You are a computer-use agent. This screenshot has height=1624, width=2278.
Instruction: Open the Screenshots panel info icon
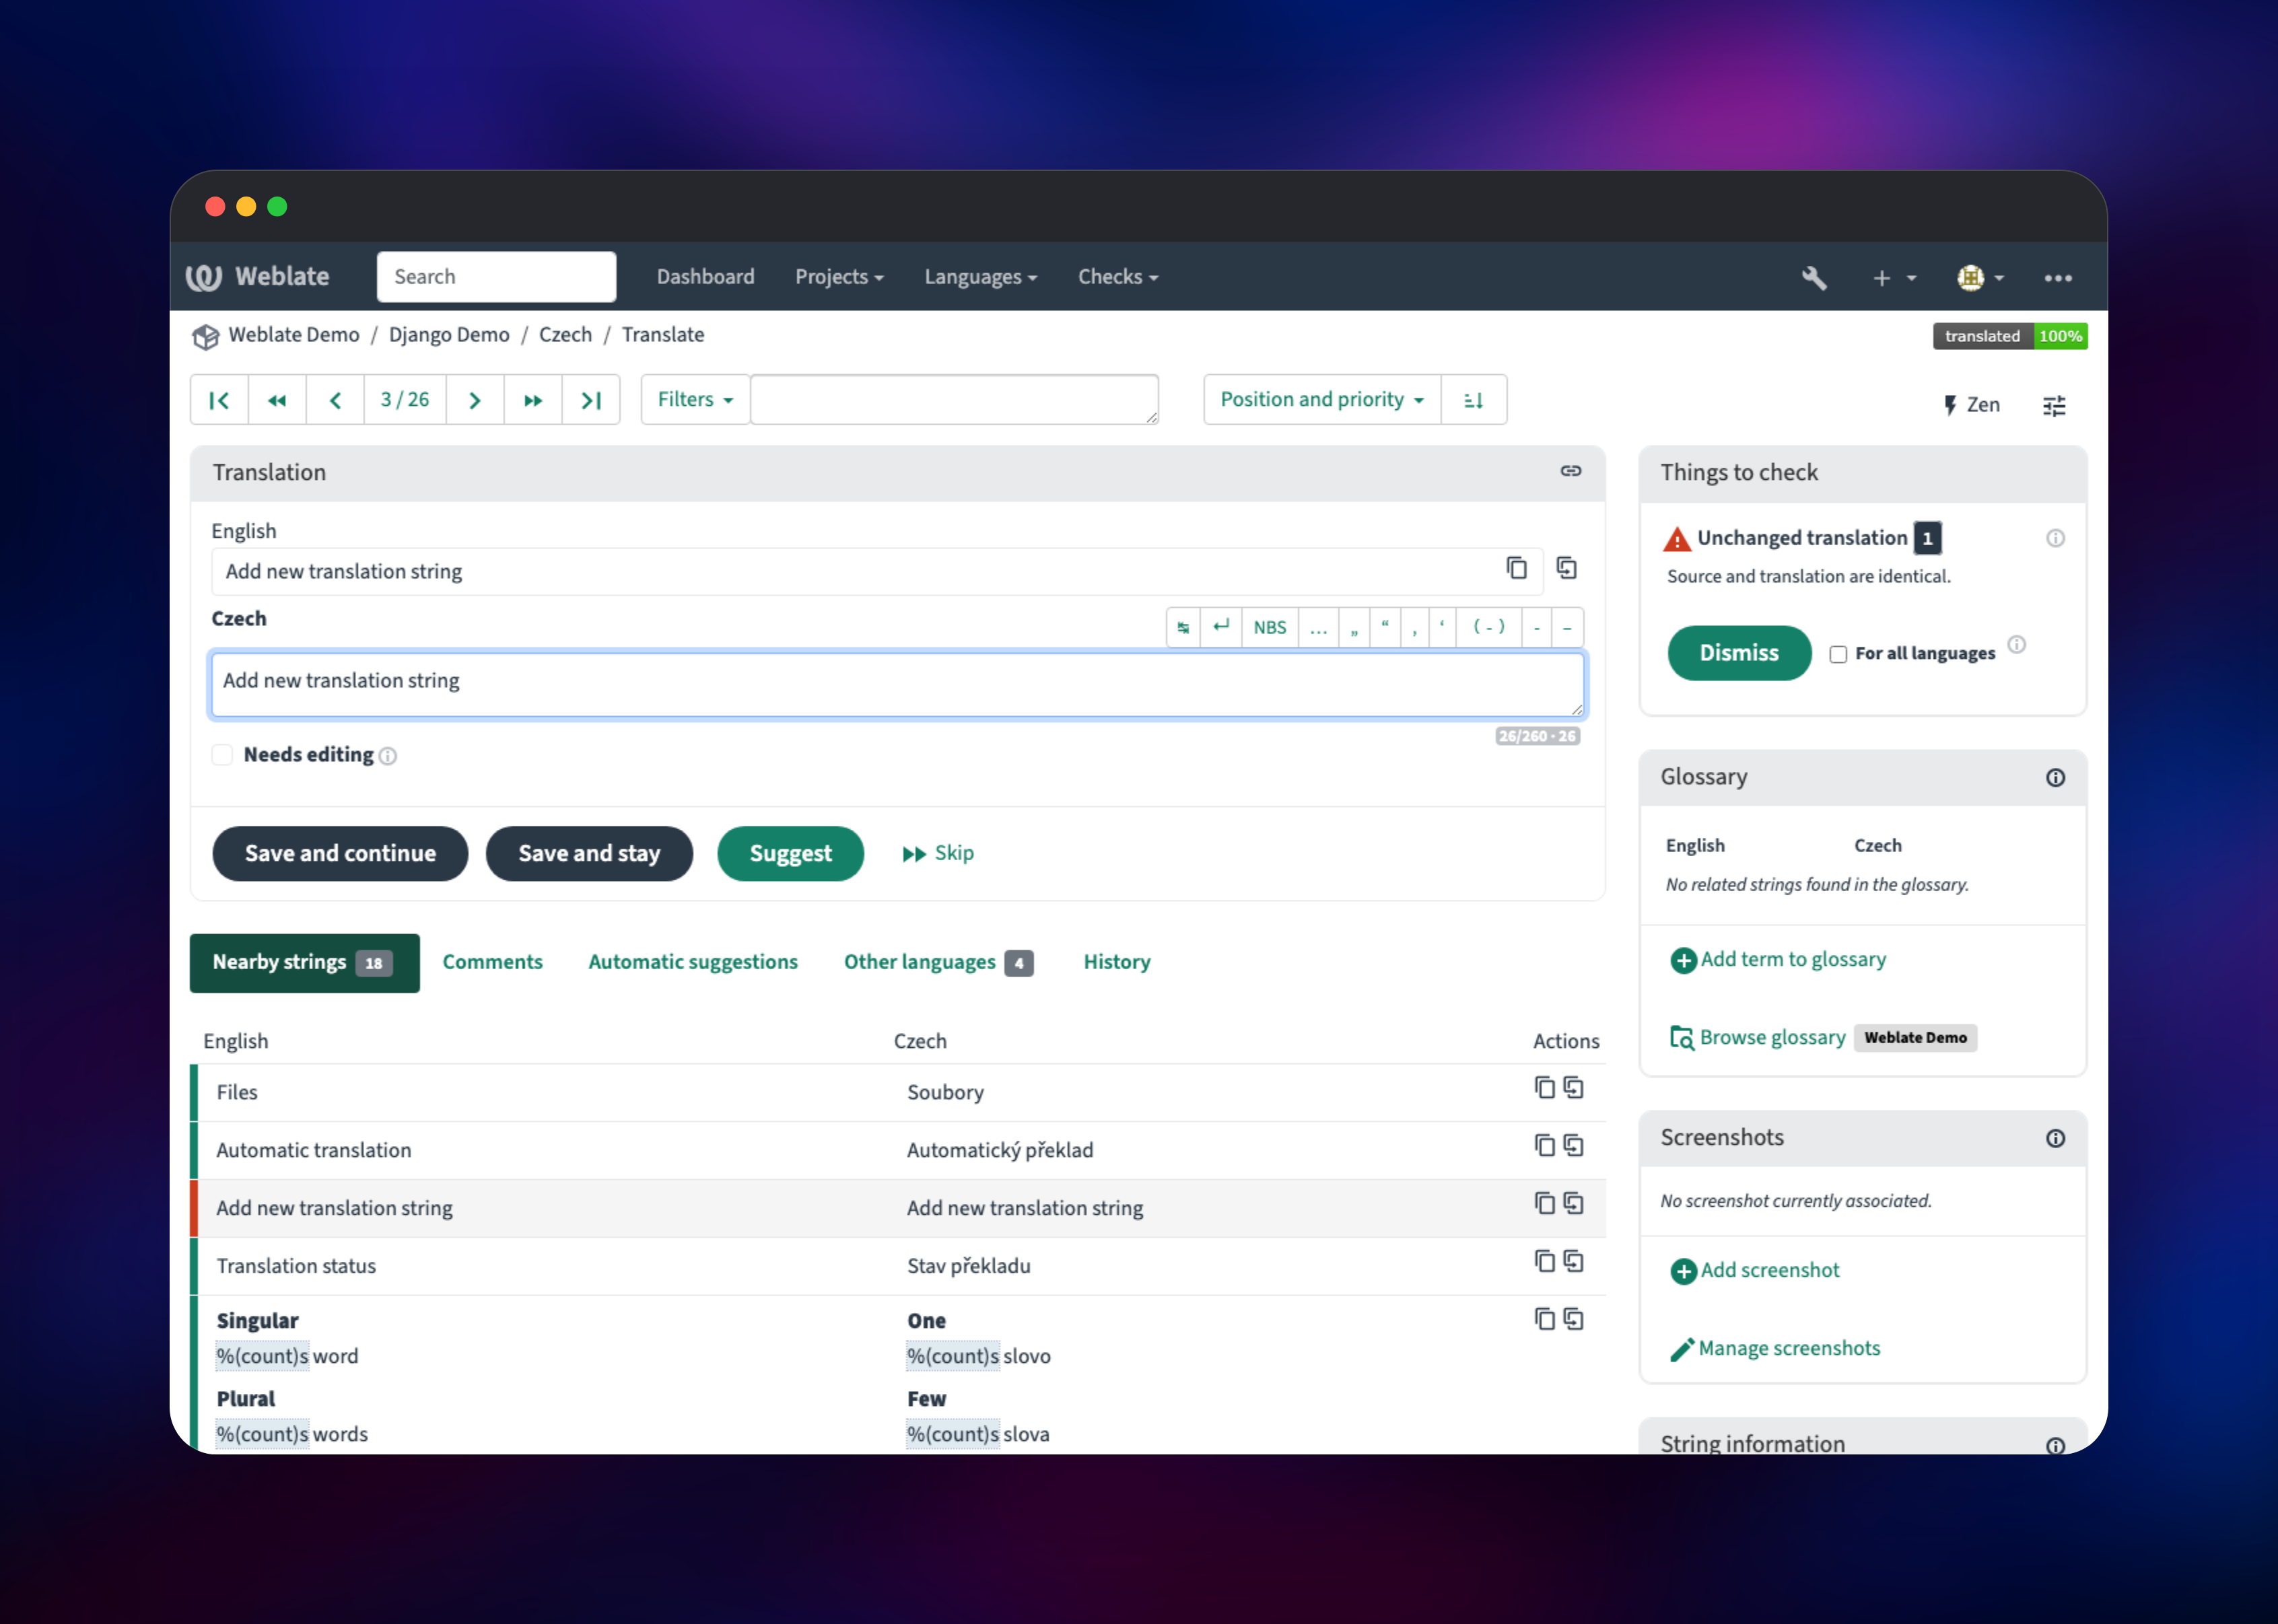(x=2056, y=1139)
